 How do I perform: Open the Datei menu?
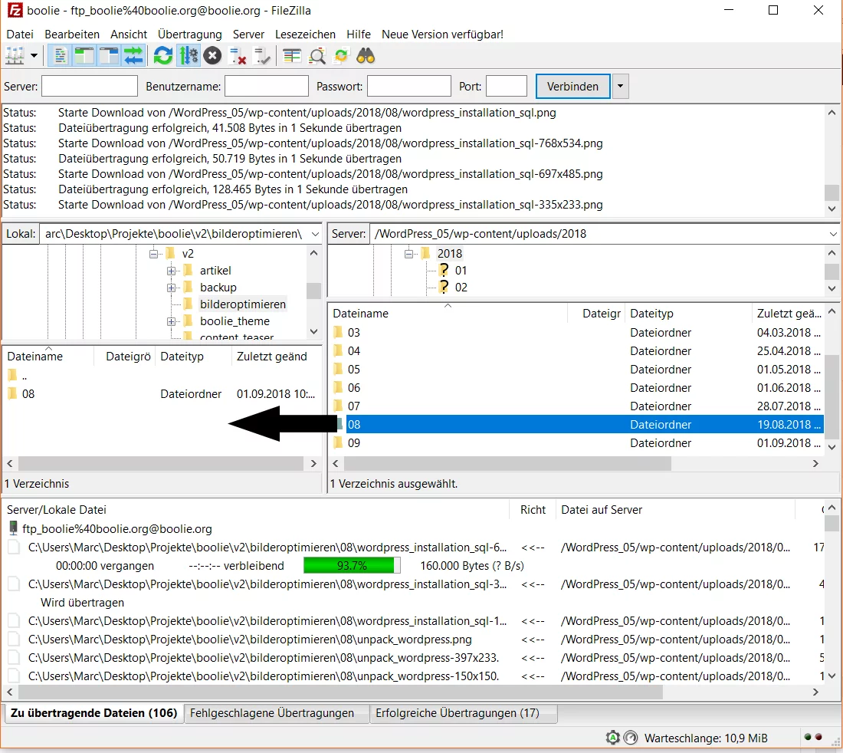[x=20, y=34]
